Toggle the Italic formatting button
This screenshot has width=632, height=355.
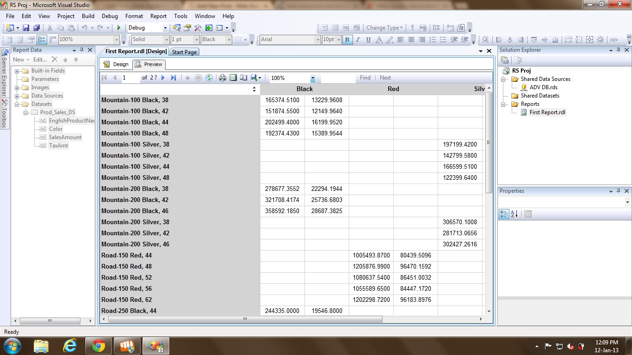point(358,40)
